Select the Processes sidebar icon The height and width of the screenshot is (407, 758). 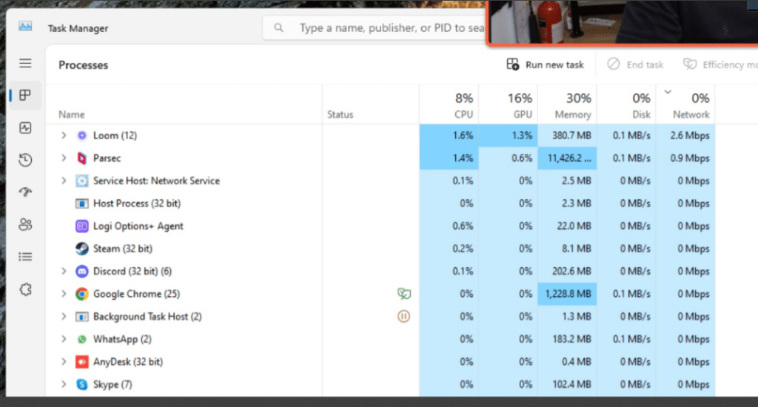tap(25, 95)
